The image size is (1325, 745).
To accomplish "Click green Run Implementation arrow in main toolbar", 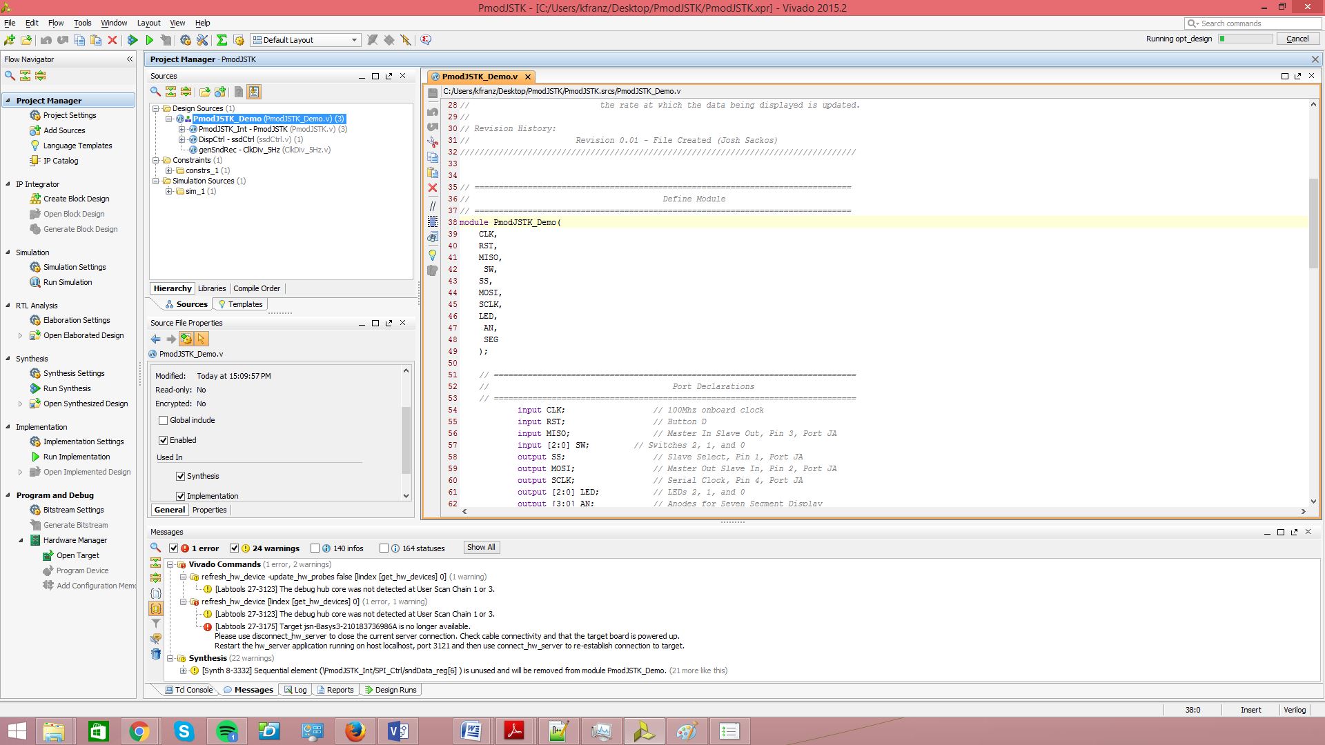I will coord(149,40).
